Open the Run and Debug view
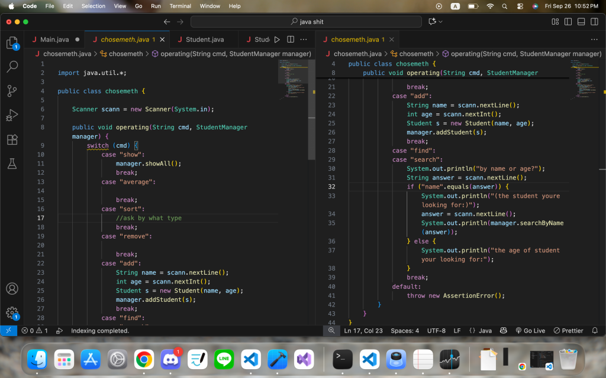606x378 pixels. click(x=12, y=115)
